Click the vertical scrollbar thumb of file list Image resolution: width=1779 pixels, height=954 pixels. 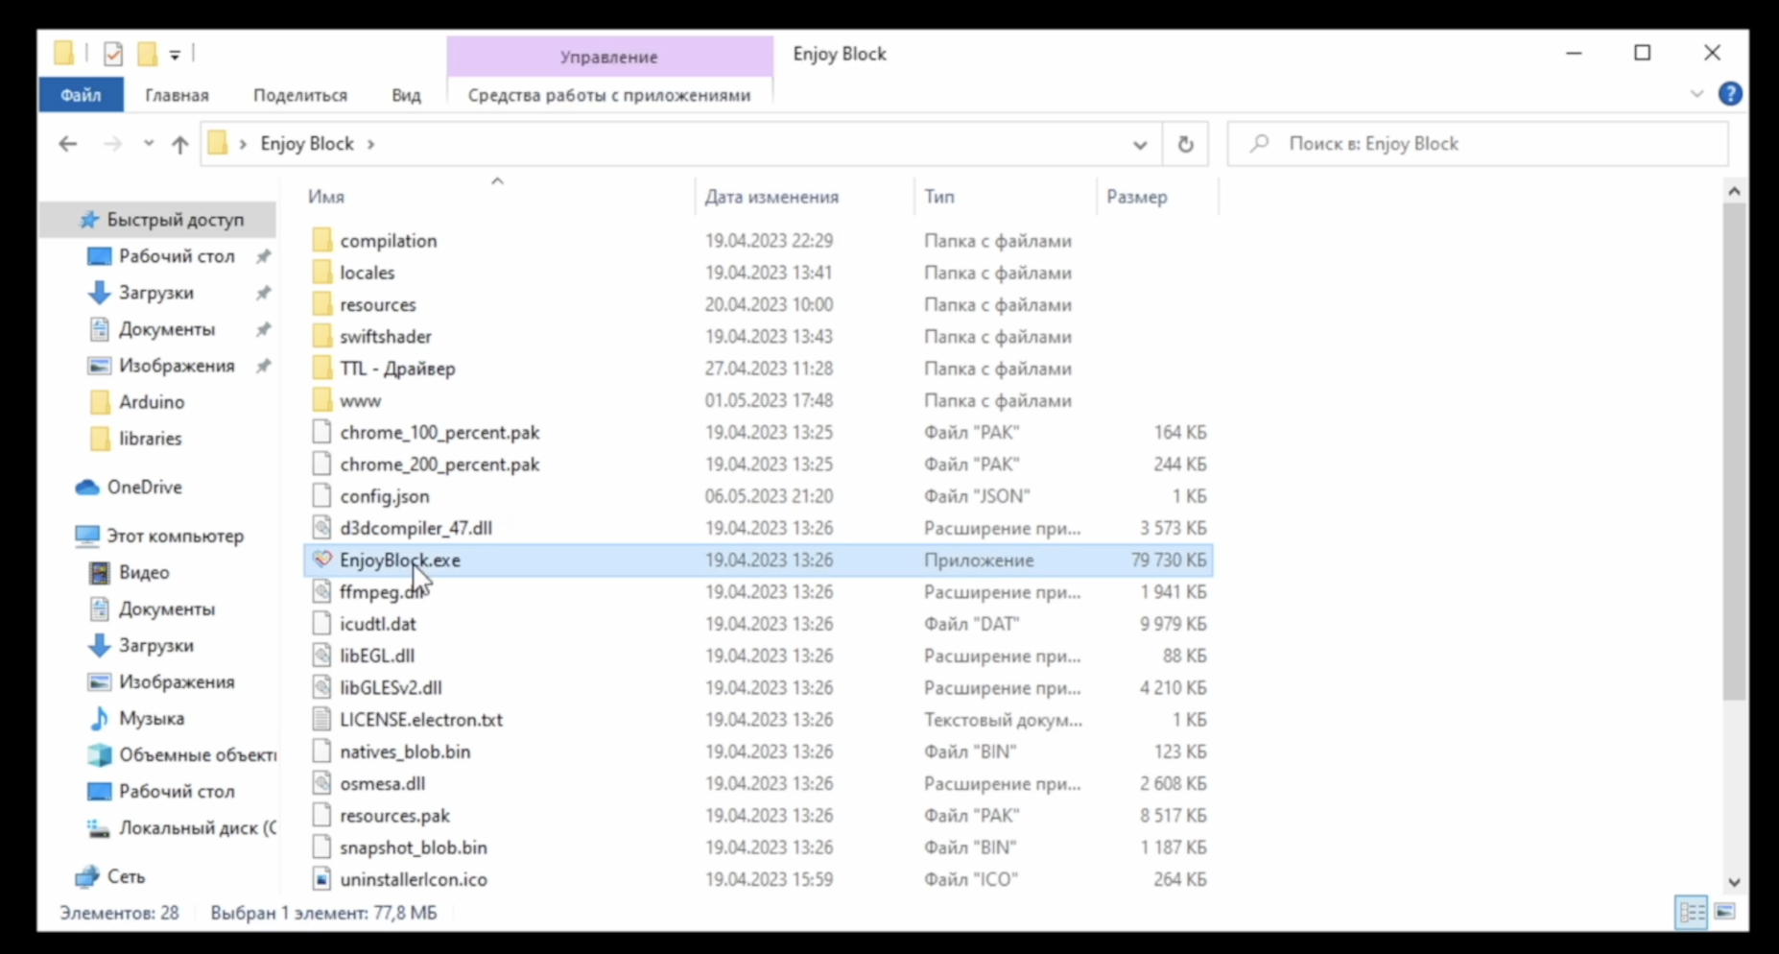(1734, 451)
